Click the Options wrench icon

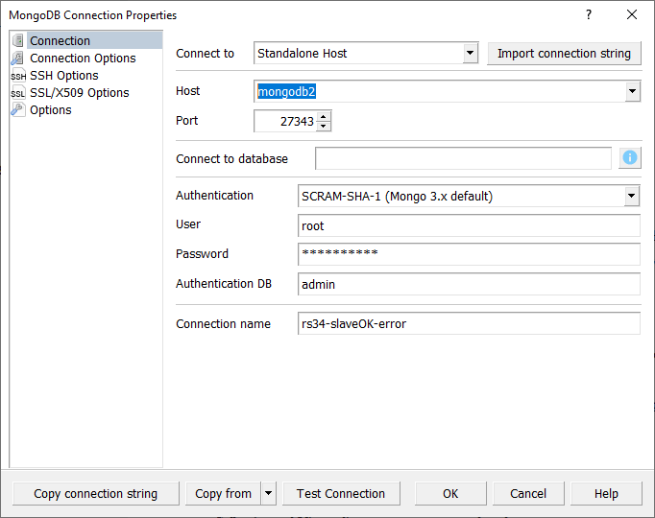17,110
